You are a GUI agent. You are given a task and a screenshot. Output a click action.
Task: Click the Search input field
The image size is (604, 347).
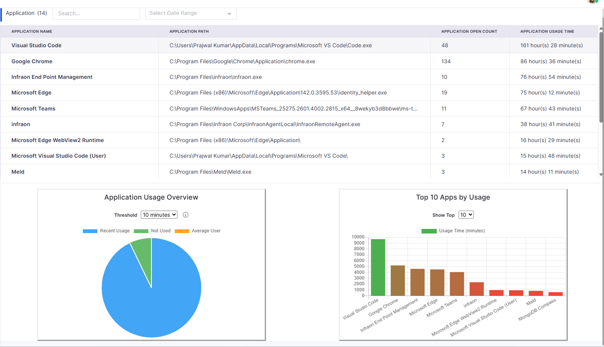click(96, 13)
